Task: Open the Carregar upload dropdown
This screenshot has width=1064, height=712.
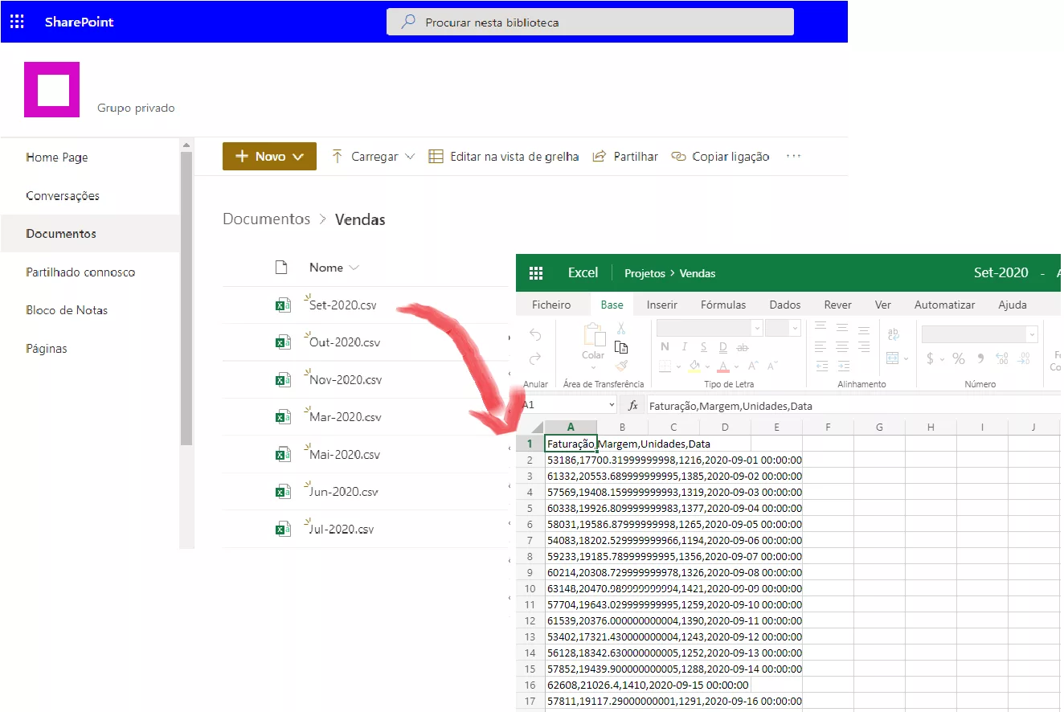Action: click(410, 157)
